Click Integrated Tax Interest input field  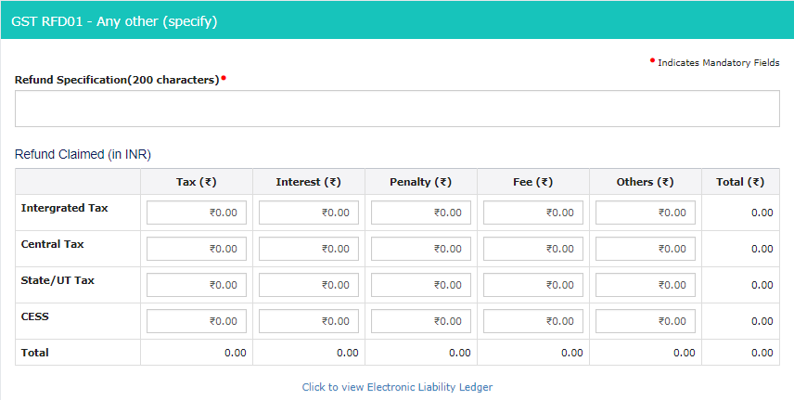pos(309,213)
